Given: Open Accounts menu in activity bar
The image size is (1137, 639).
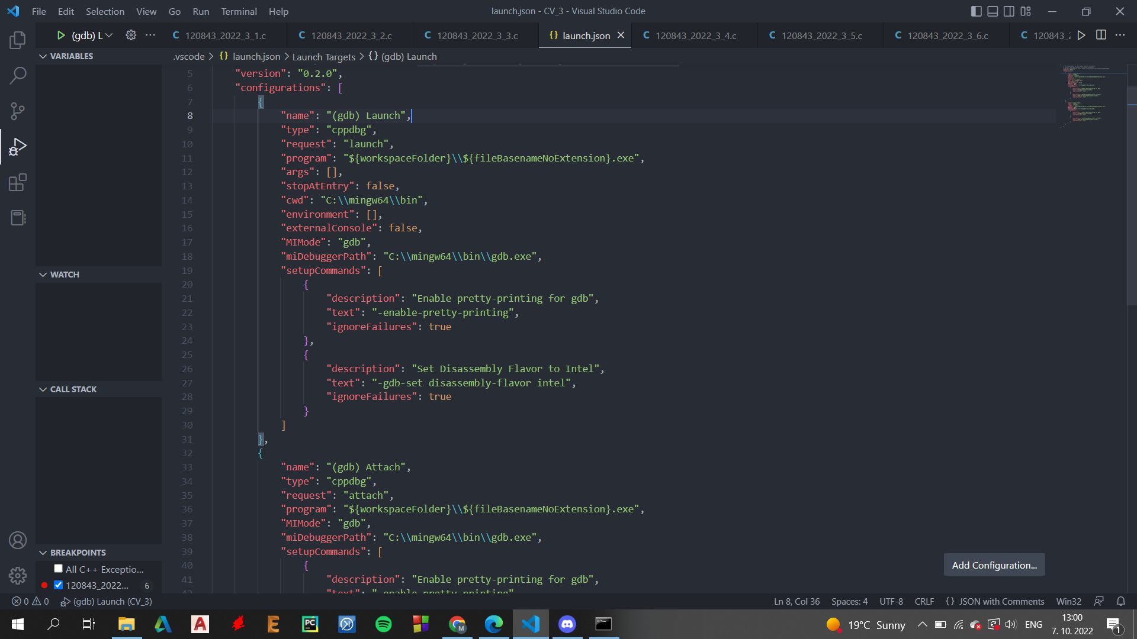Looking at the screenshot, I should pos(18,540).
